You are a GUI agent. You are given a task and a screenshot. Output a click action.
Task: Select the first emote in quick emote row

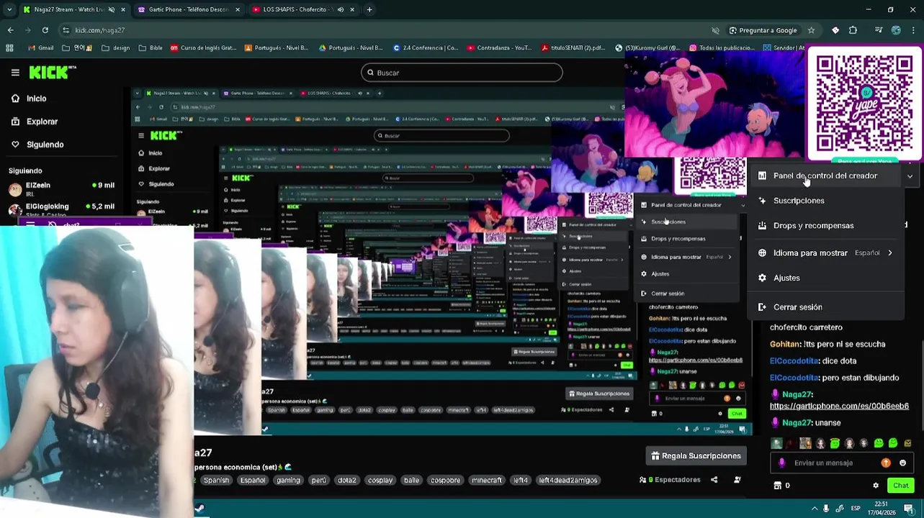pos(776,443)
